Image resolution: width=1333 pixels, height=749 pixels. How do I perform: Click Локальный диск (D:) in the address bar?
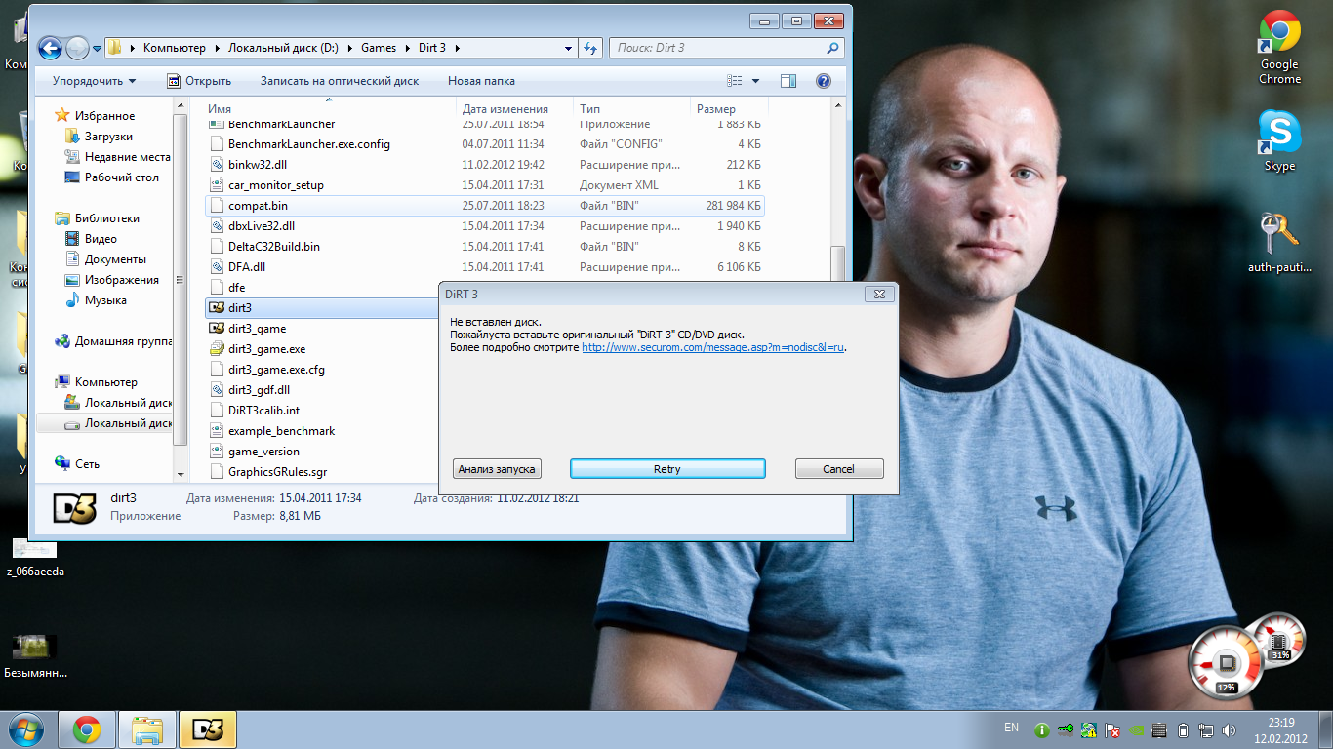[x=284, y=48]
